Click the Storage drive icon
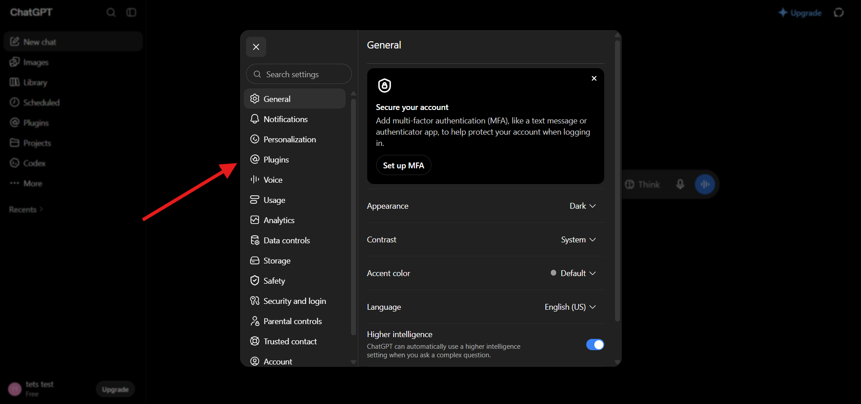Screen dimensions: 861x404 tap(255, 260)
